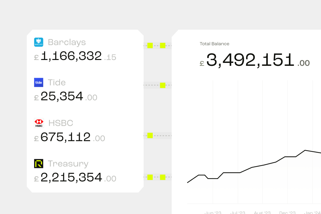The width and height of the screenshot is (321, 214).
Task: Click the Total Balance label
Action: (214, 44)
